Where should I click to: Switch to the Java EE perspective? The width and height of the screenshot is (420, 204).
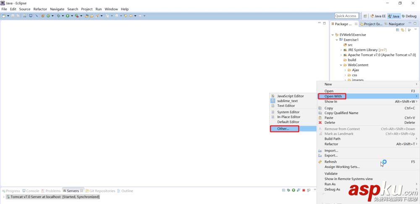pos(378,16)
